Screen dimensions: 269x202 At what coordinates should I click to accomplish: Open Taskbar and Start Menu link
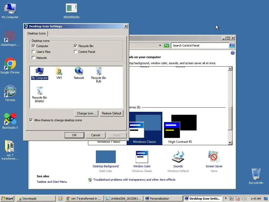pyautogui.click(x=52, y=182)
